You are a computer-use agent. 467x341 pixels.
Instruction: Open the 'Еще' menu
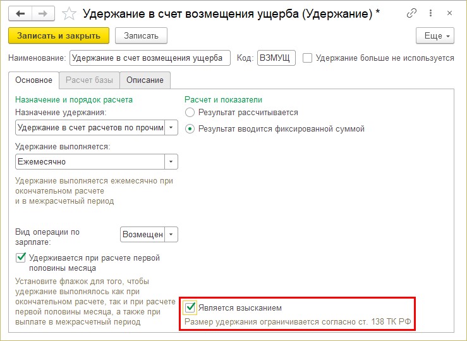point(435,36)
